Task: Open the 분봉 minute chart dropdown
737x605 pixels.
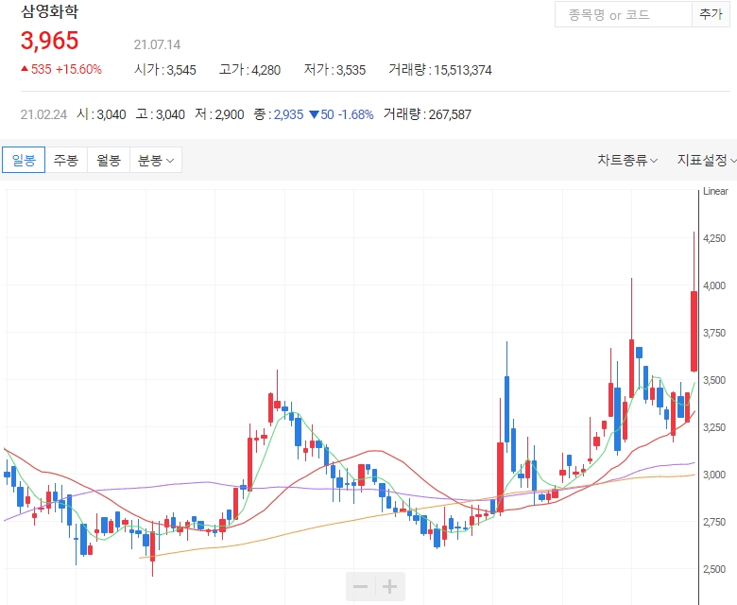Action: click(x=156, y=160)
